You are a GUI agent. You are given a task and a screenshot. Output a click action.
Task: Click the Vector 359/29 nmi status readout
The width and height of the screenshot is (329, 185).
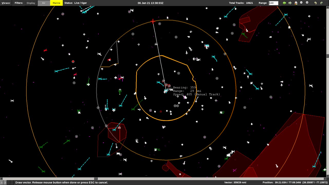click(235, 182)
